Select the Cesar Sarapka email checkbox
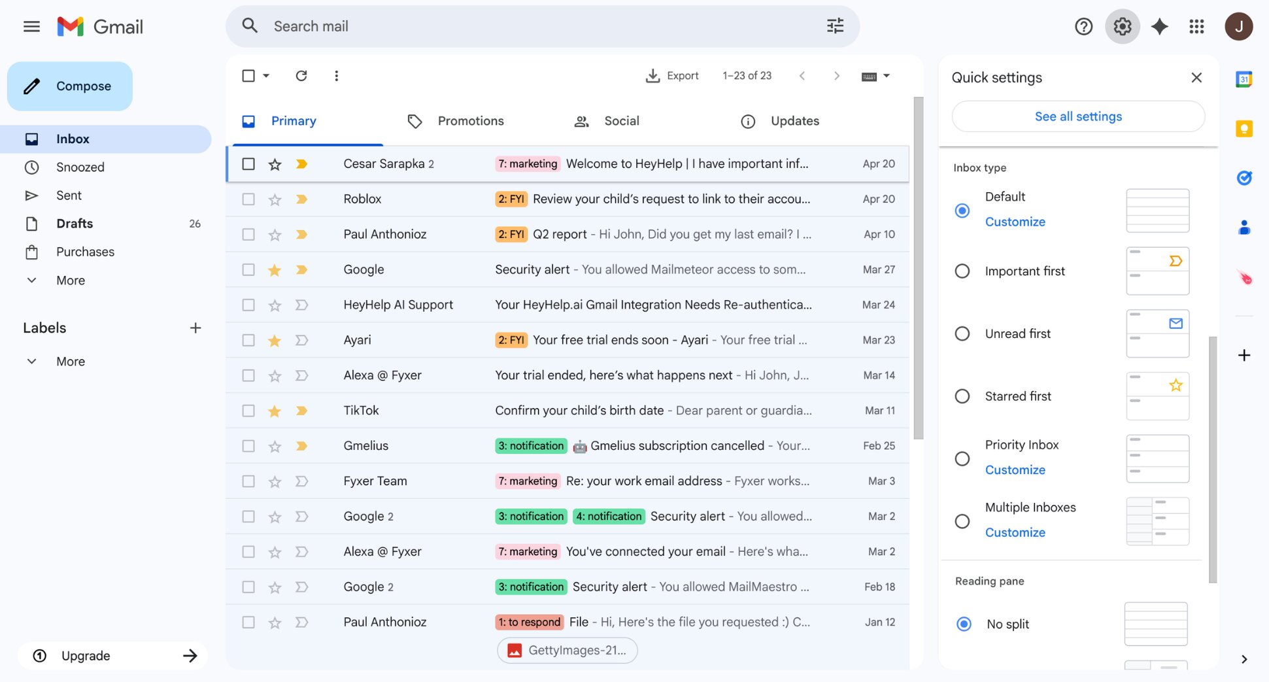The width and height of the screenshot is (1269, 682). pyautogui.click(x=248, y=164)
